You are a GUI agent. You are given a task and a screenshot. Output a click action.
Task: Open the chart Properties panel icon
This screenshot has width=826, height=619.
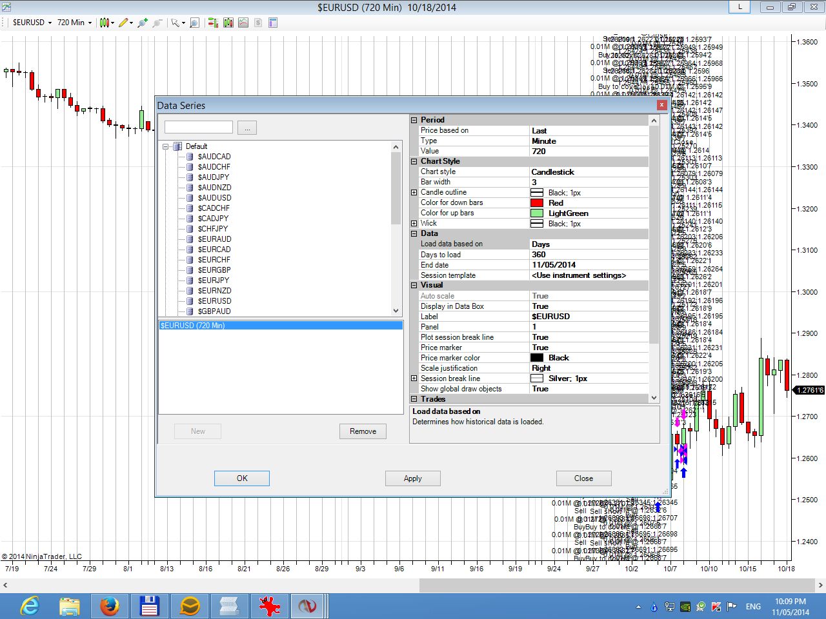click(x=273, y=23)
